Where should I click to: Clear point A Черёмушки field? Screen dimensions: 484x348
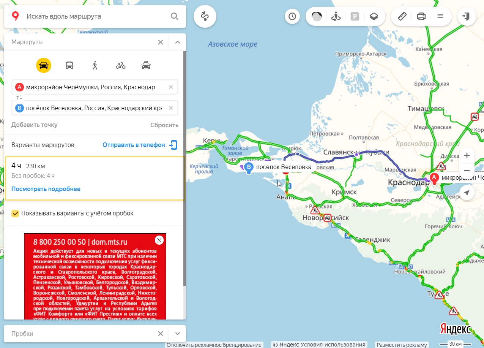(171, 87)
